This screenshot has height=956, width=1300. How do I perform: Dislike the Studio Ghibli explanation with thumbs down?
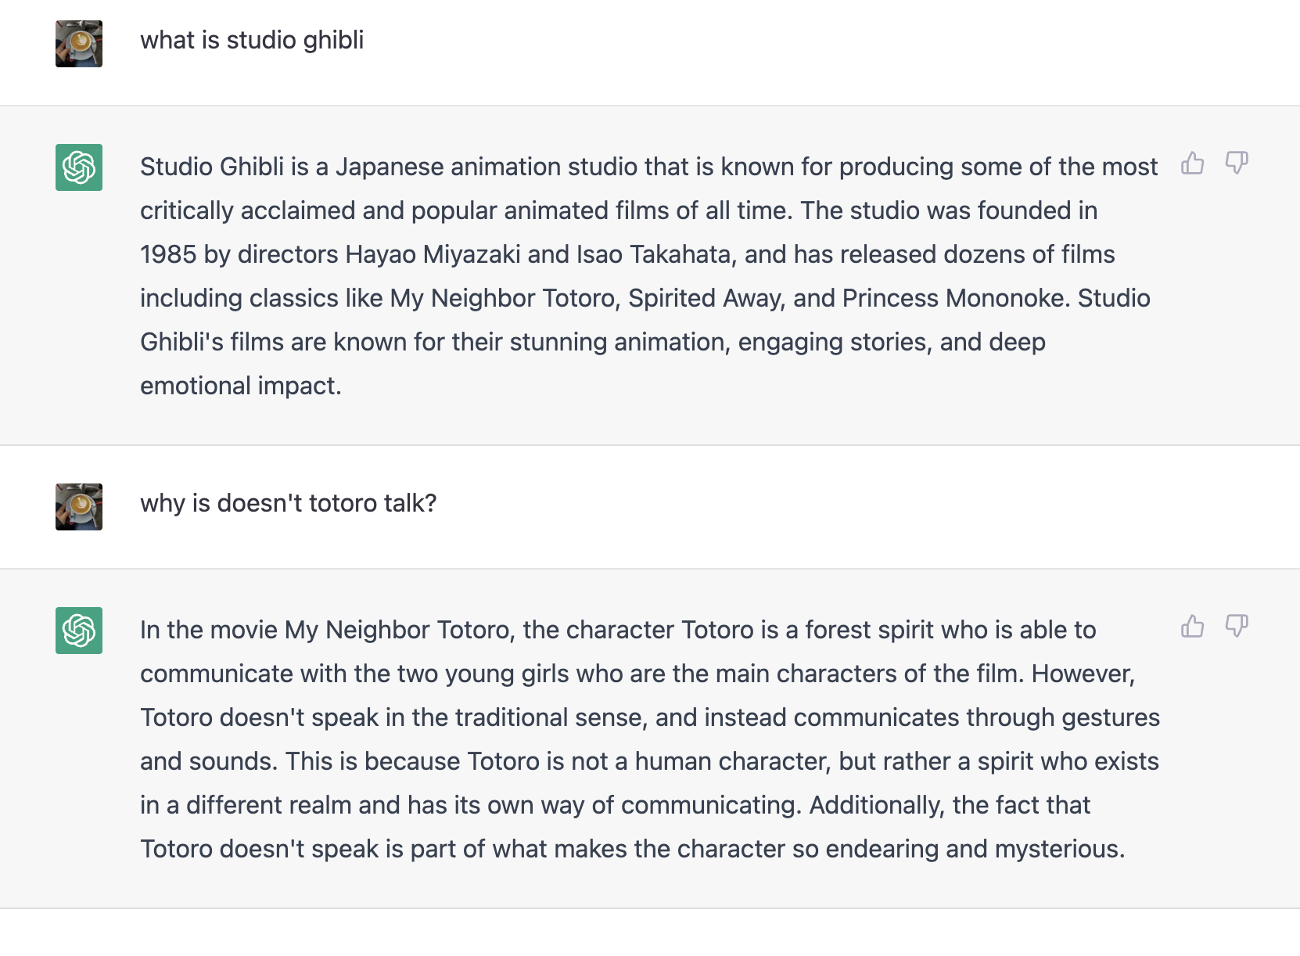1236,163
